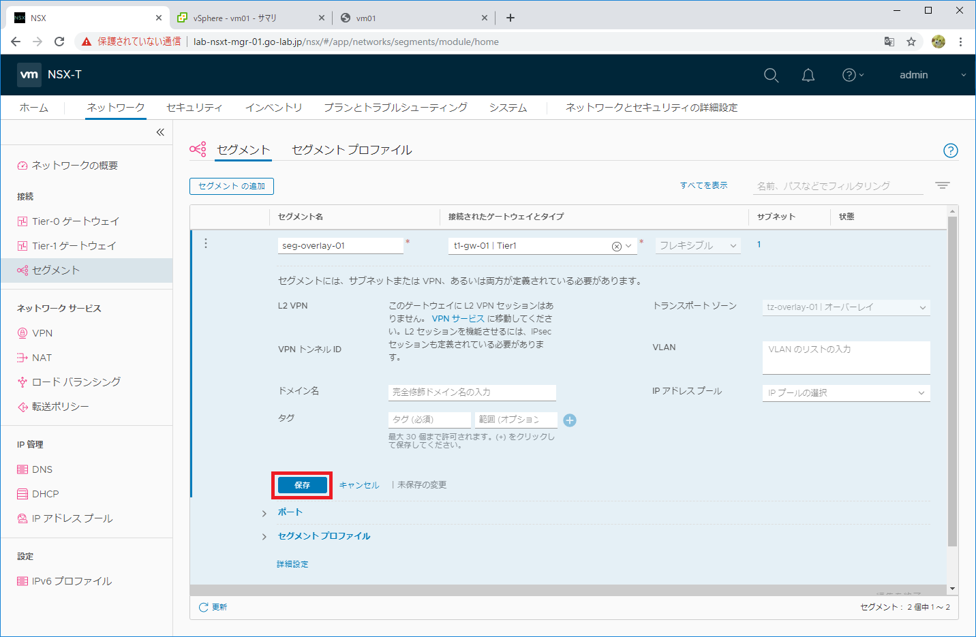Click the translate page icon in address bar
This screenshot has height=637, width=976.
tap(889, 42)
